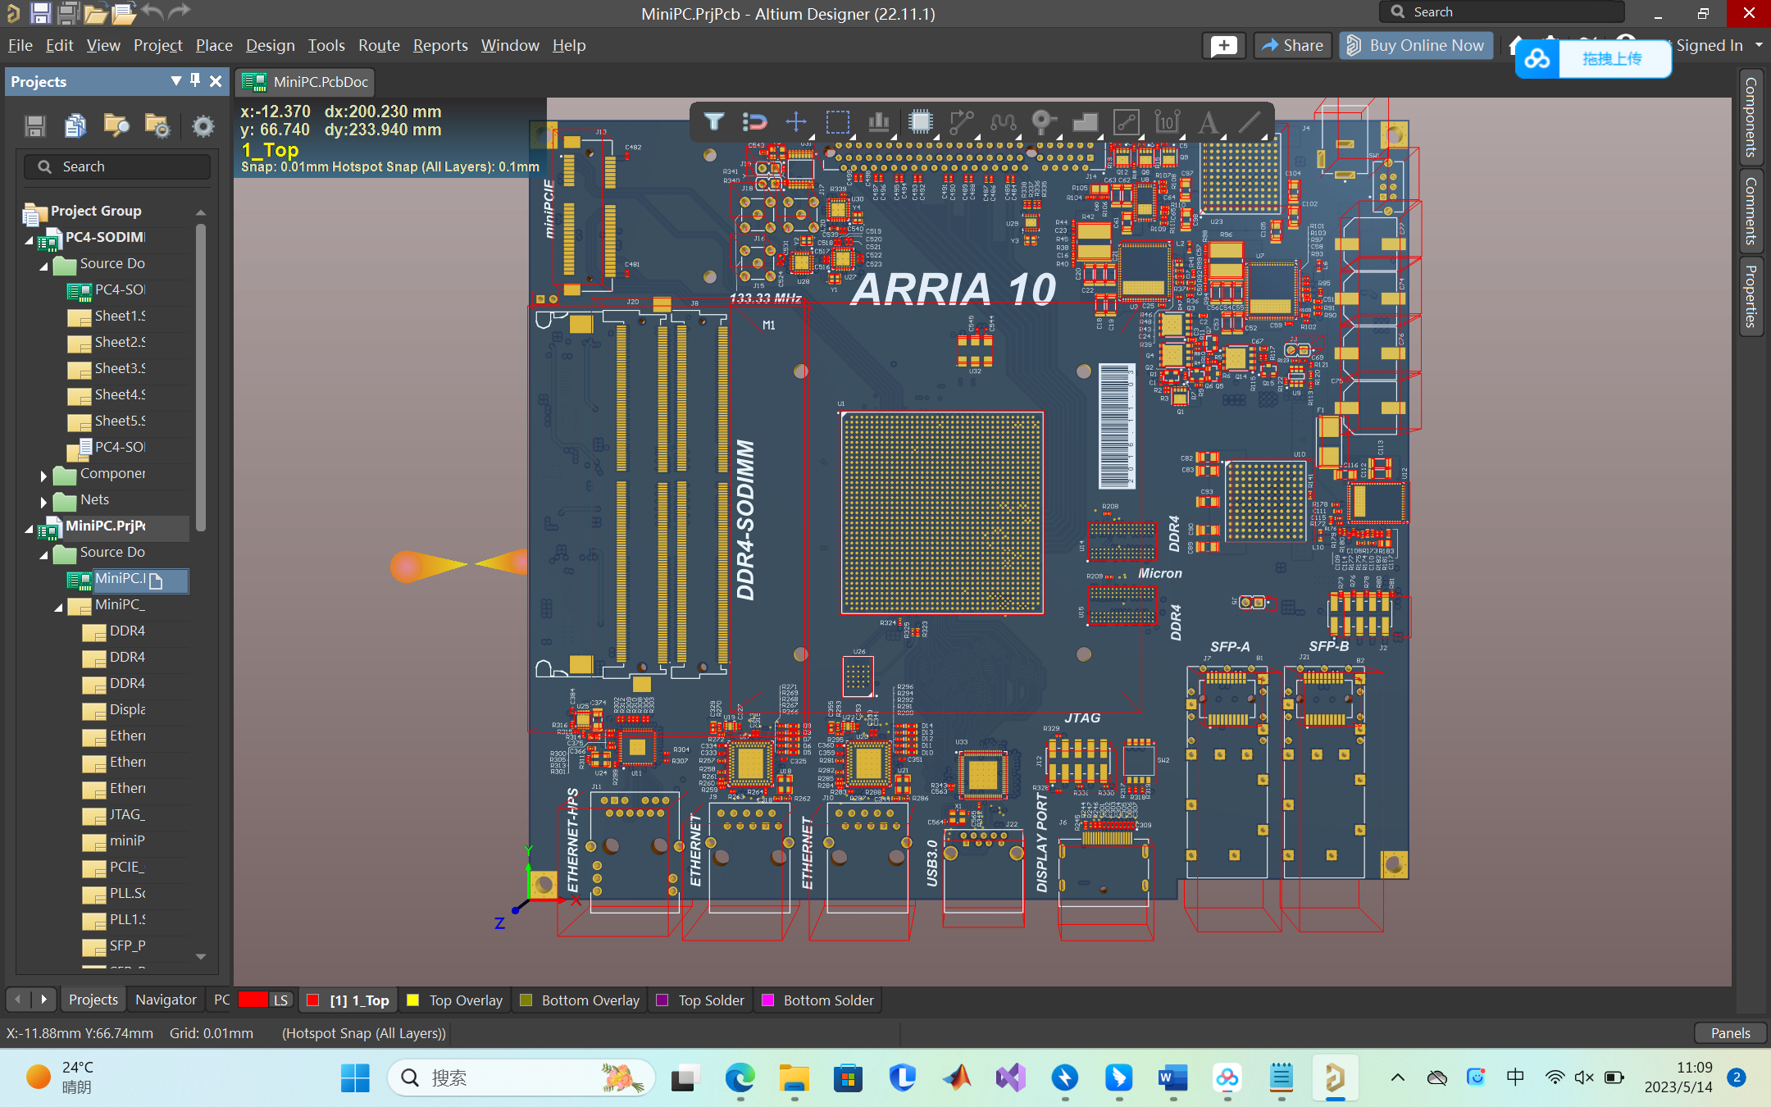Screen dimensions: 1771x1107
Task: Click the Open Project folder icon
Action: coord(123,12)
